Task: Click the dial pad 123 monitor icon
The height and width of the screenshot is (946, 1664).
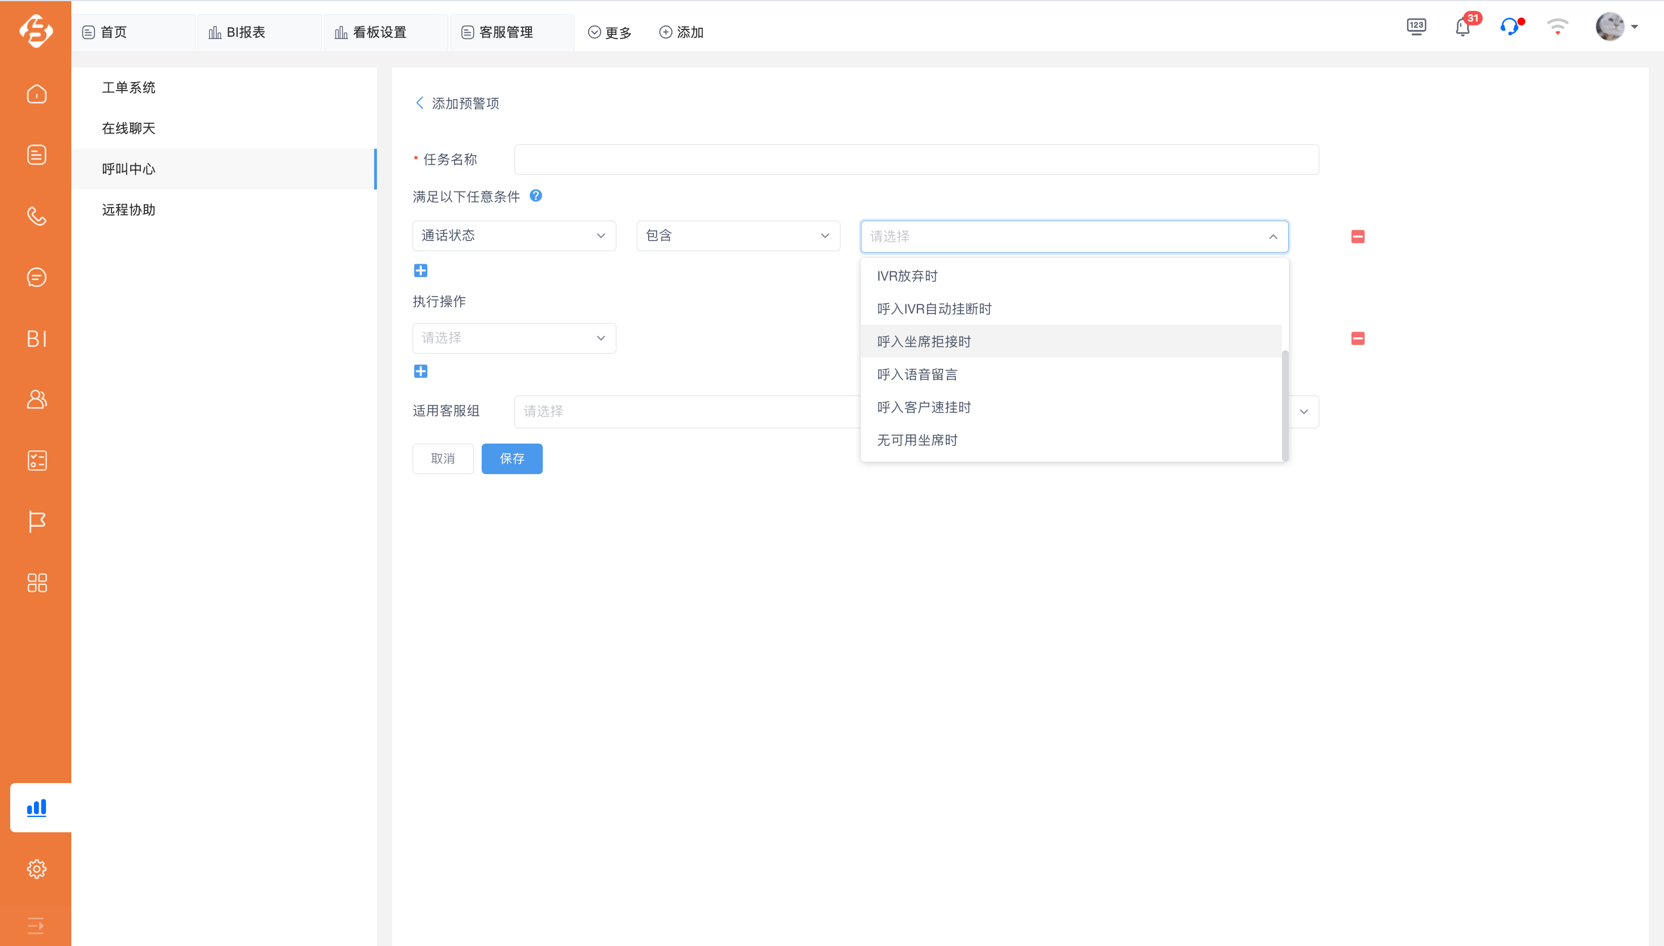Action: 1416,27
